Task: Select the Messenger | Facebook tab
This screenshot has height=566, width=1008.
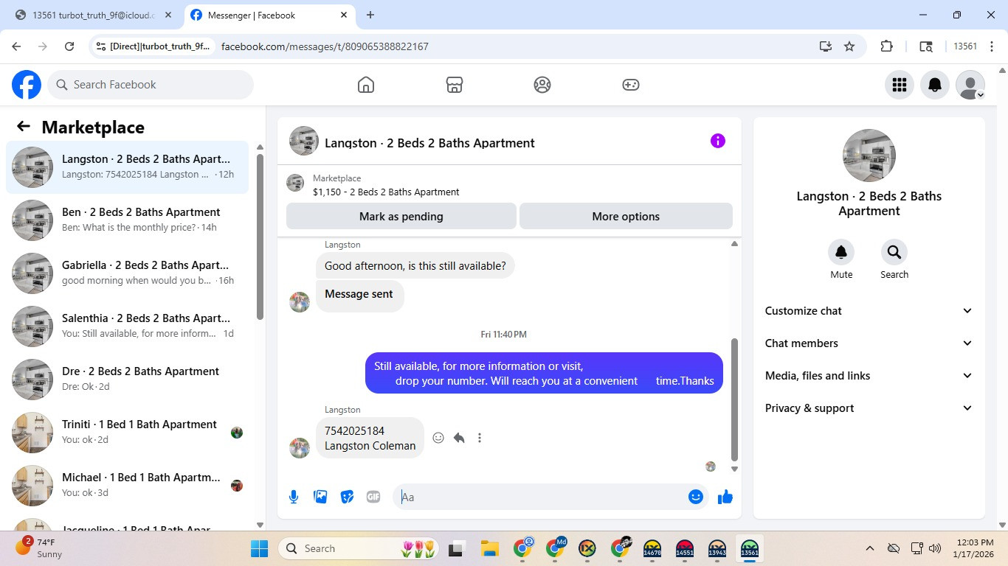Action: (262, 15)
